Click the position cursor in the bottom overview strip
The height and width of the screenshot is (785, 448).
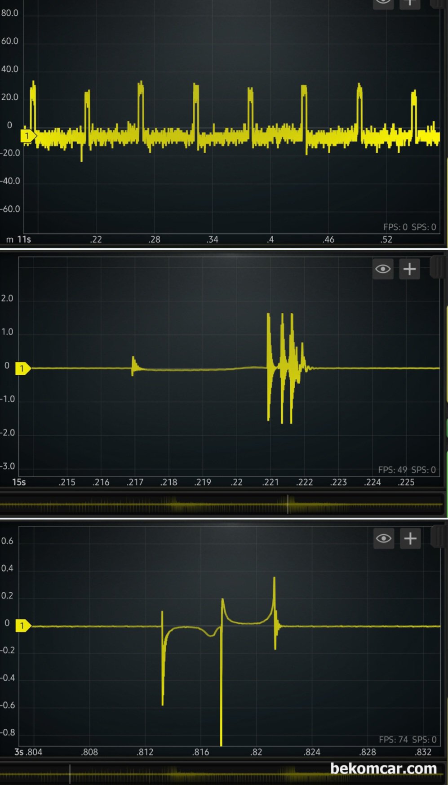pyautogui.click(x=70, y=774)
